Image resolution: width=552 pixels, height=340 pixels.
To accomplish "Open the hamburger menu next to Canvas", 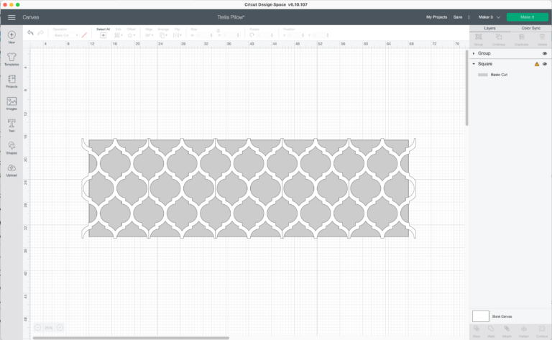I will [x=11, y=17].
